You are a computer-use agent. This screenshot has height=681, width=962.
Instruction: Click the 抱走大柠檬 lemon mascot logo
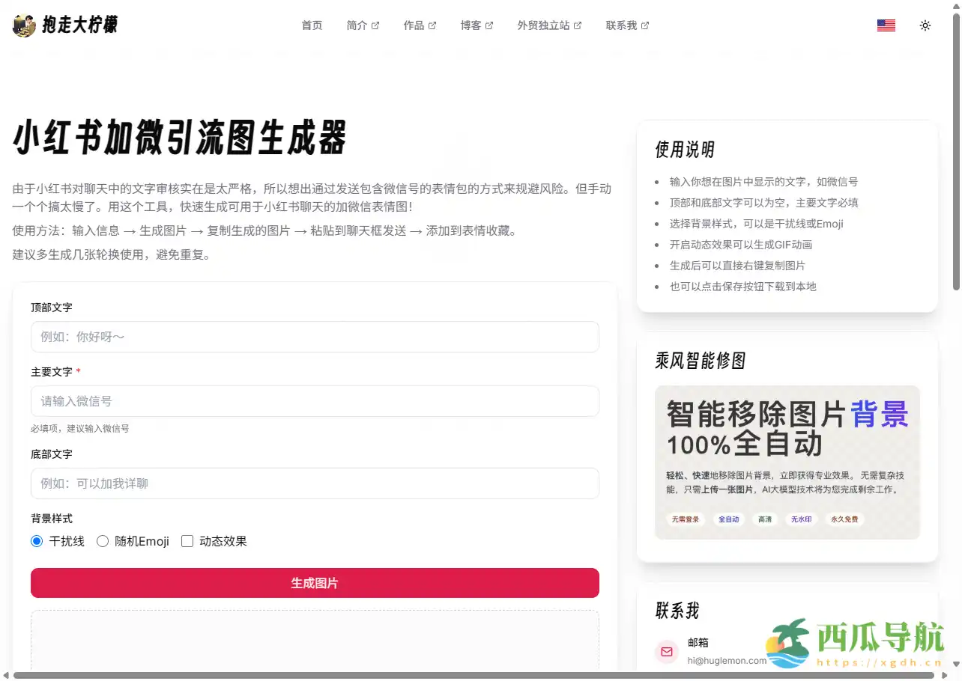click(x=24, y=25)
